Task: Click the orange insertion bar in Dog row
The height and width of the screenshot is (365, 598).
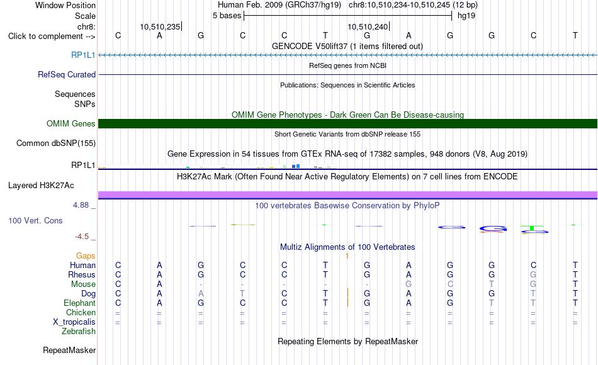Action: click(x=347, y=293)
